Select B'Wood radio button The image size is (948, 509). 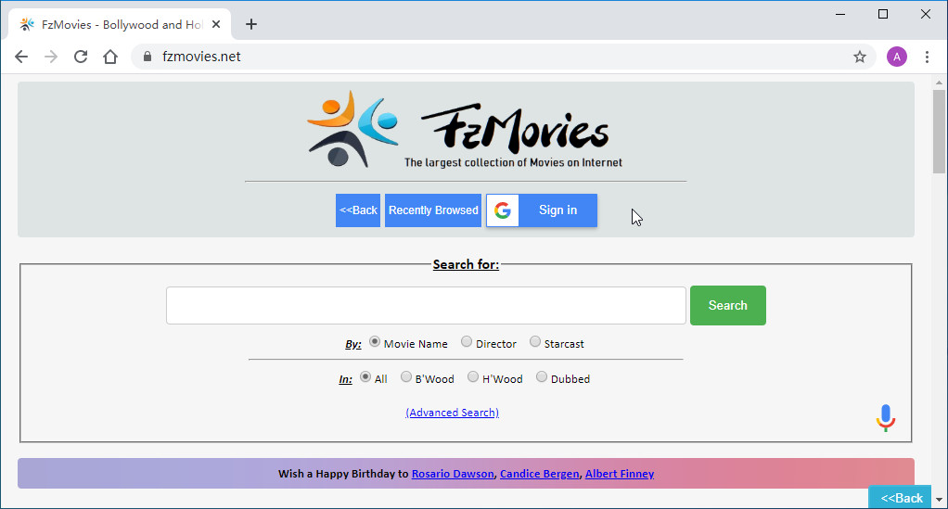[406, 377]
